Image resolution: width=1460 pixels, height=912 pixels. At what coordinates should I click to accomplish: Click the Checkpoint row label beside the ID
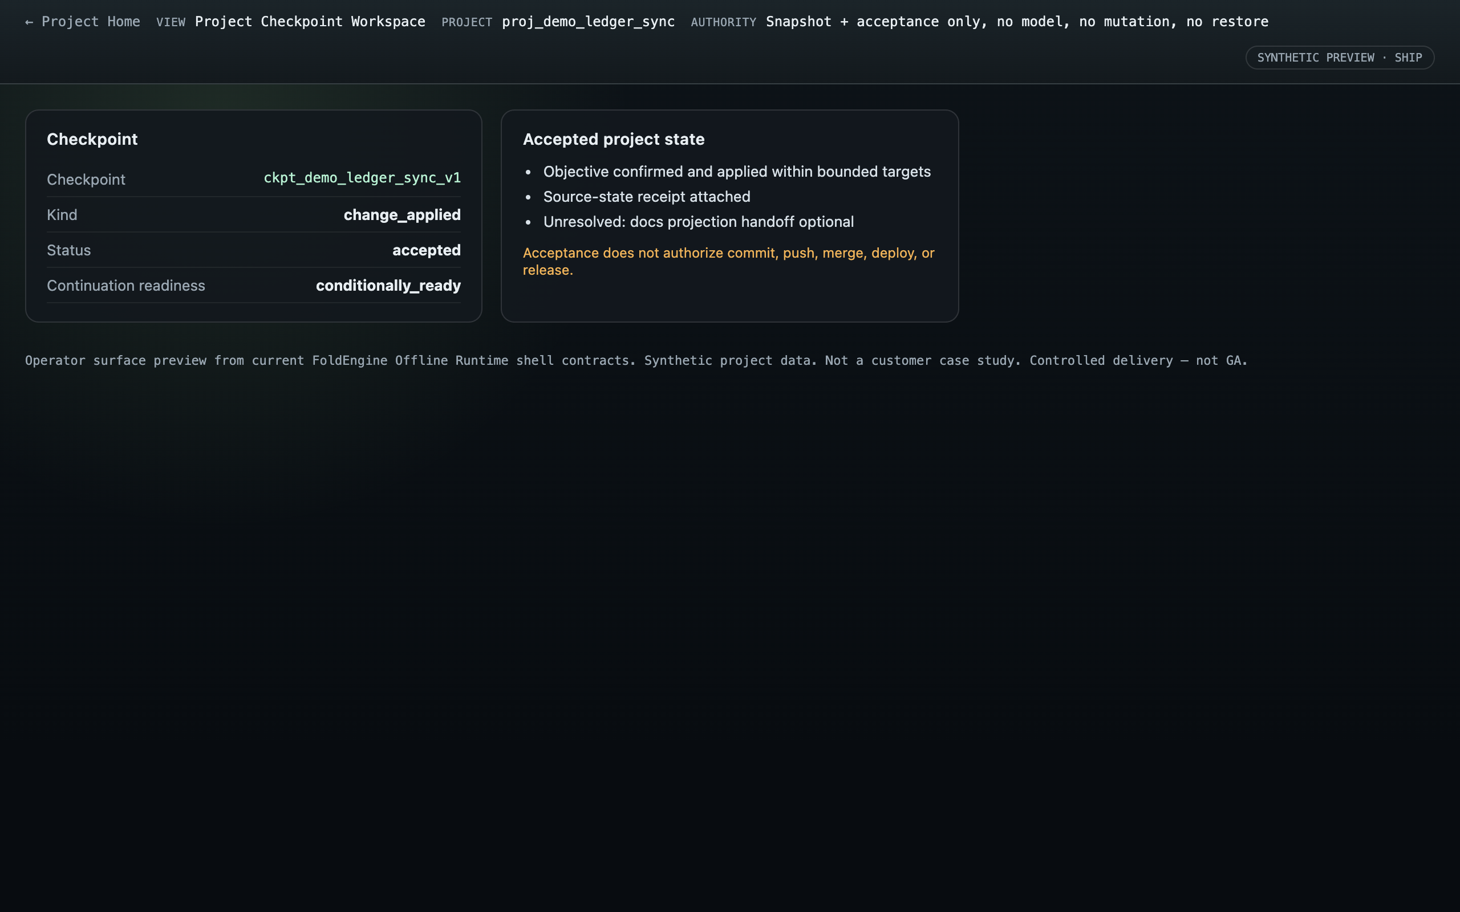86,180
